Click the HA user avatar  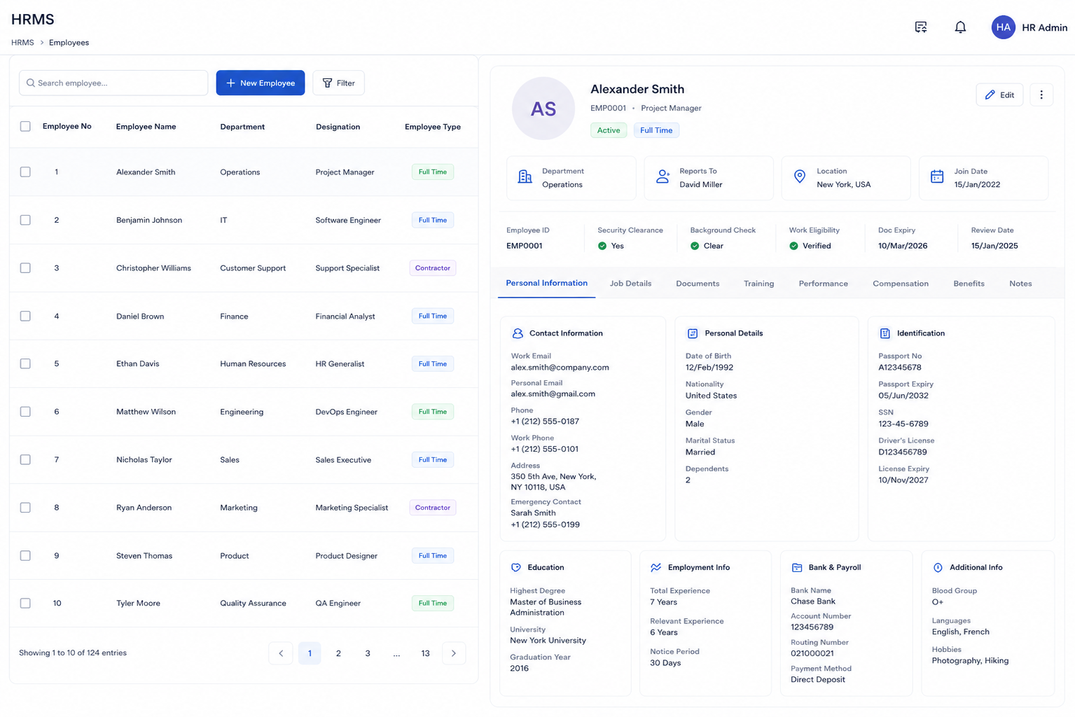1003,27
